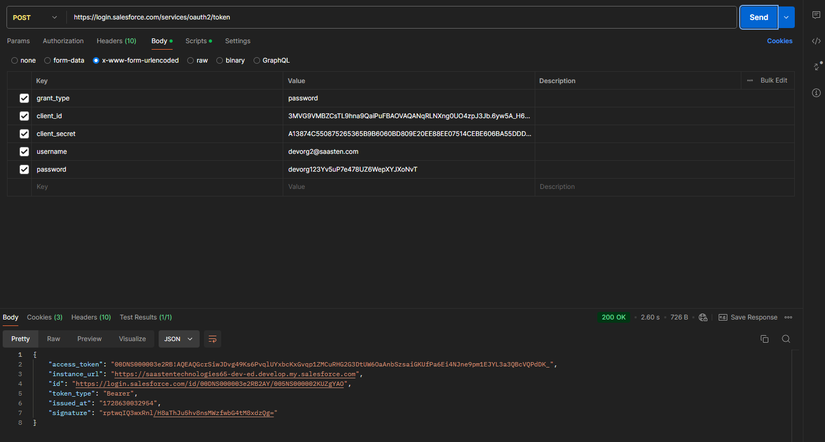Click the 2.60 s response time
The height and width of the screenshot is (442, 825).
coord(650,317)
